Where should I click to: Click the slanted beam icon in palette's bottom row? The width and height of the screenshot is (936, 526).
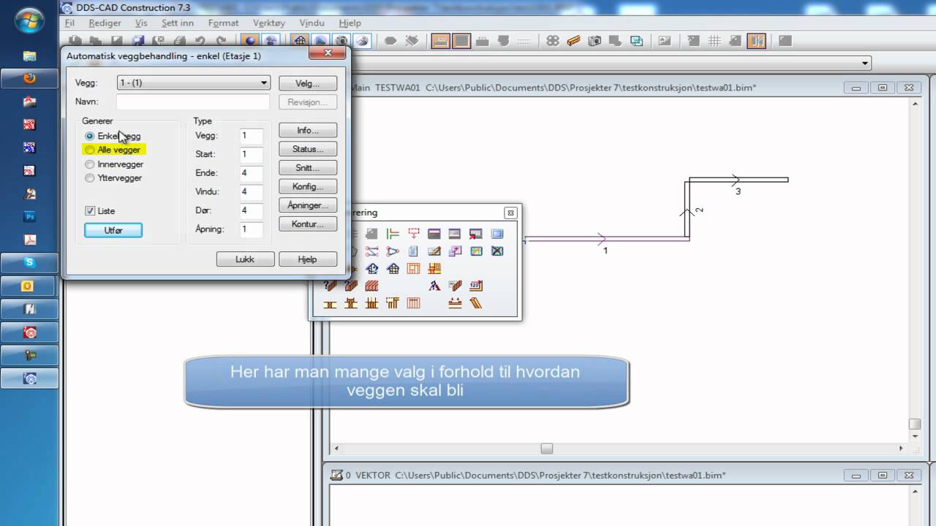[x=476, y=303]
